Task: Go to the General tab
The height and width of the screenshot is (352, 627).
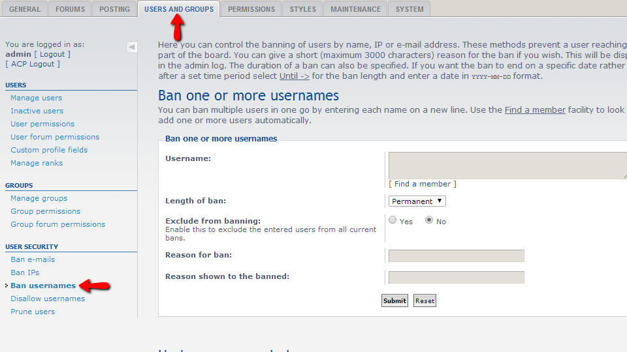Action: 24,9
